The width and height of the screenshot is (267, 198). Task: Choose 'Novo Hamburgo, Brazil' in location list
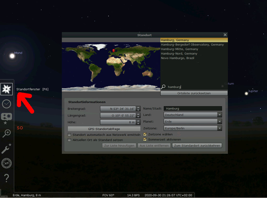[x=177, y=58]
